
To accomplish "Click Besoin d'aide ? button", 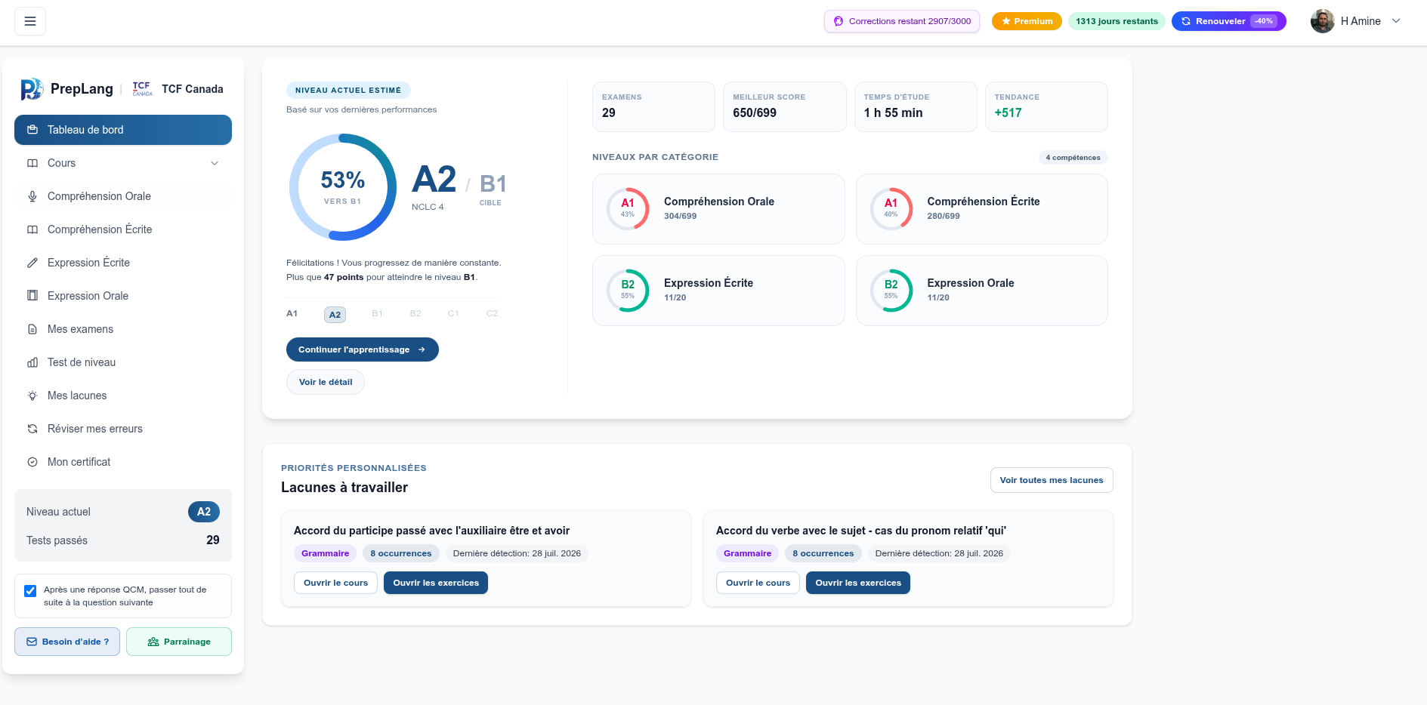I will point(67,642).
